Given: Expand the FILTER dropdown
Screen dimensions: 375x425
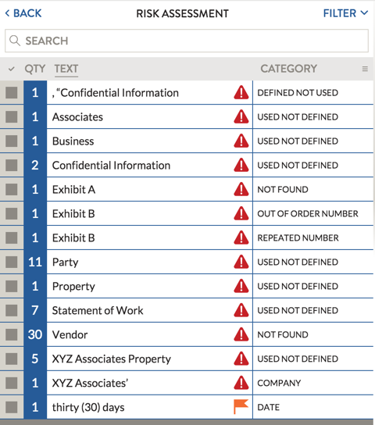Looking at the screenshot, I should click(x=345, y=13).
